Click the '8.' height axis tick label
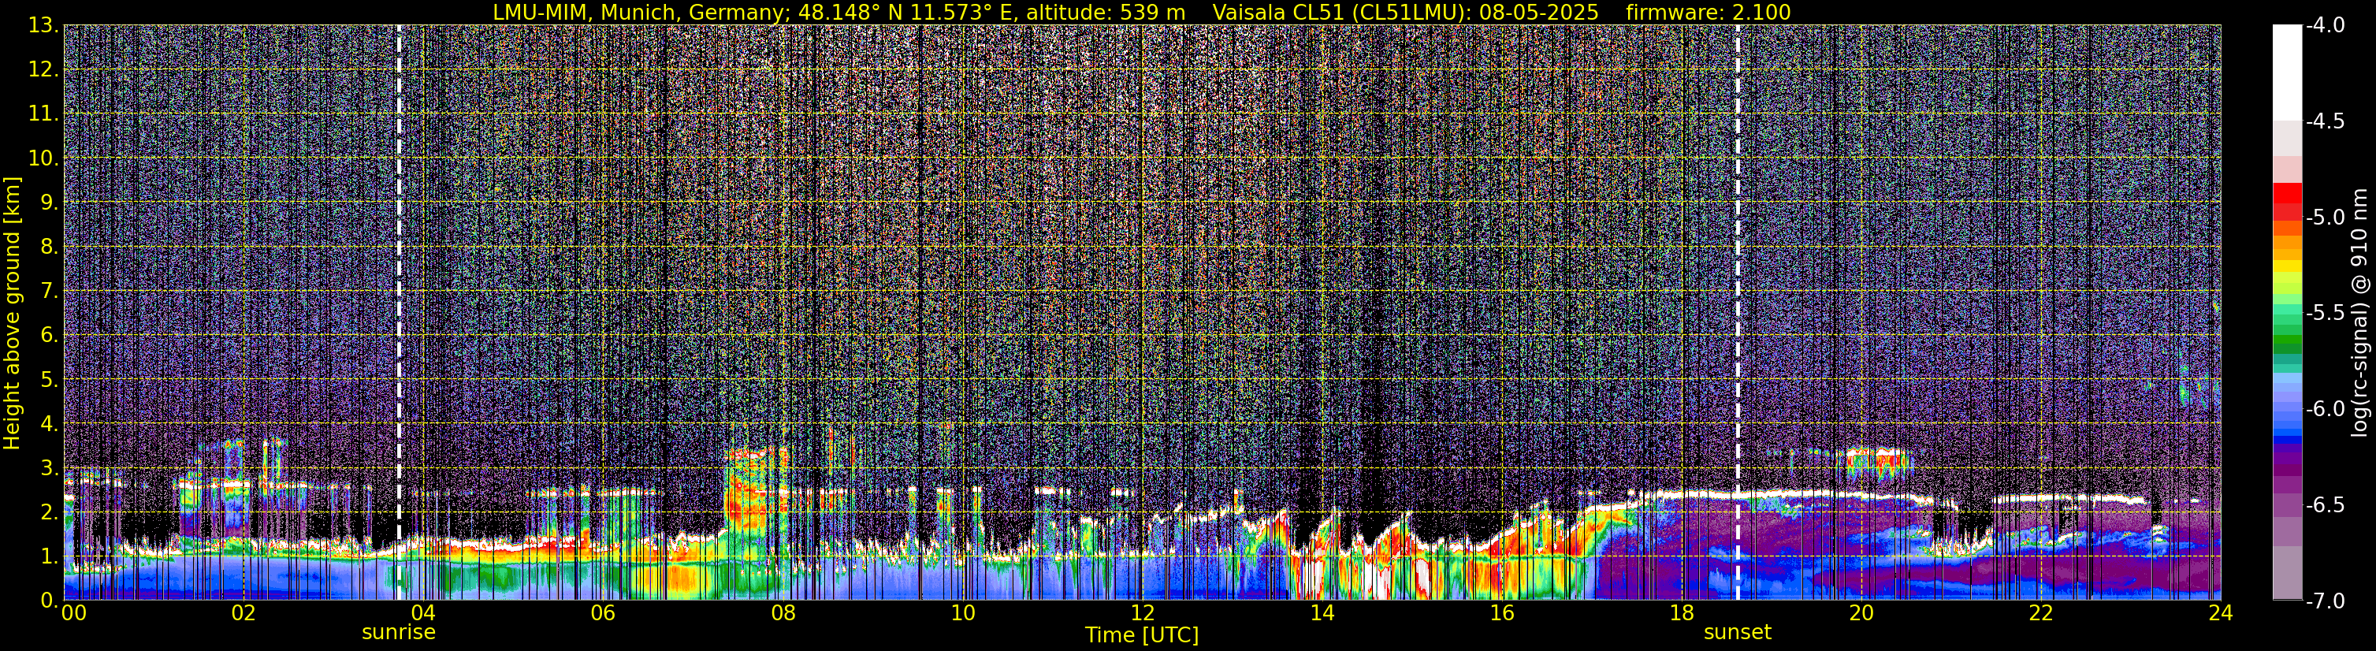 click(50, 247)
